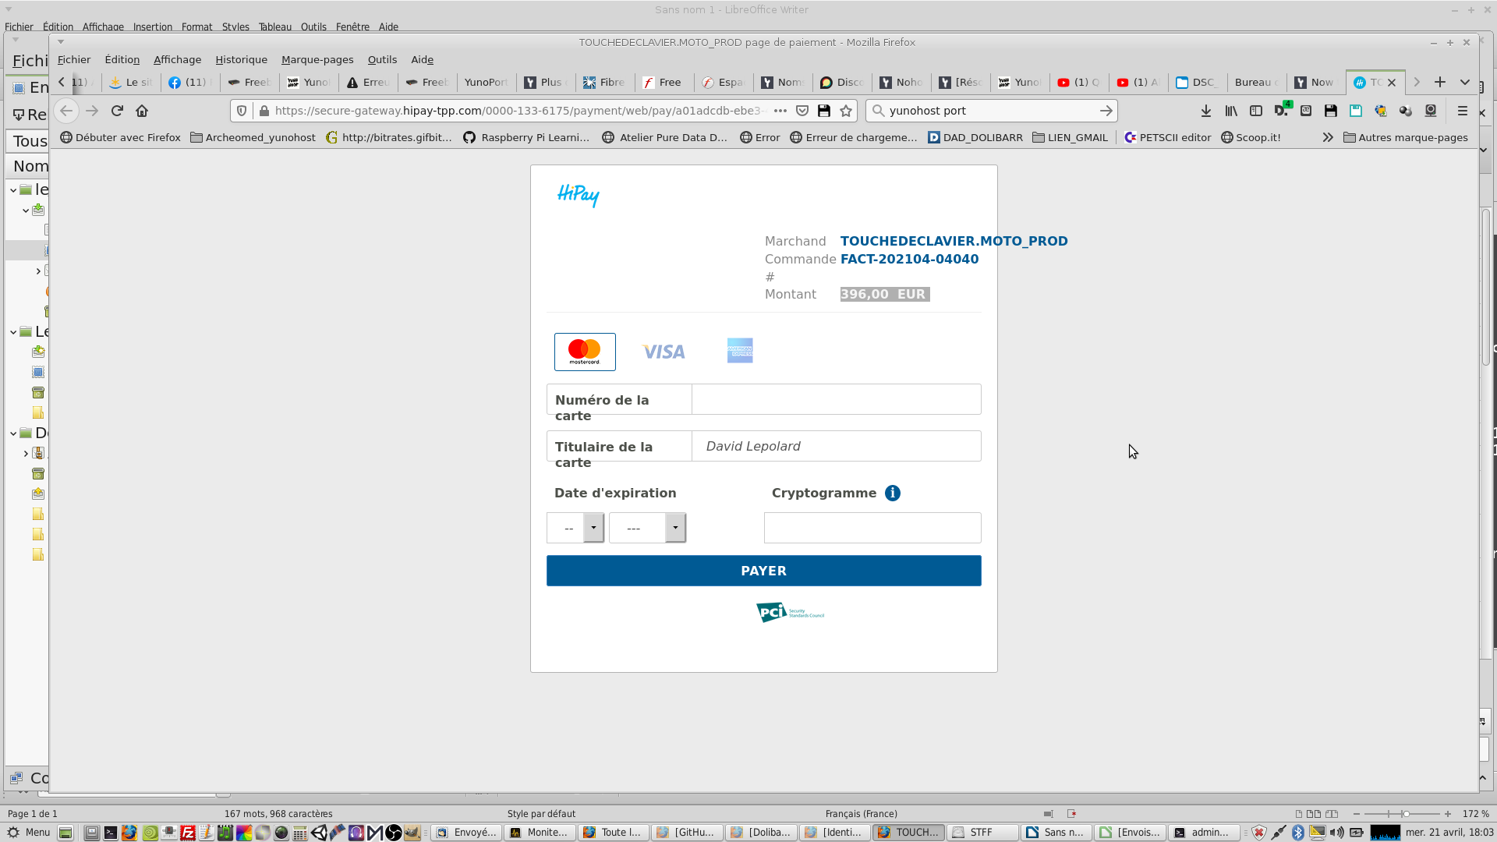
Task: Select the Mastercard payment option
Action: [585, 352]
